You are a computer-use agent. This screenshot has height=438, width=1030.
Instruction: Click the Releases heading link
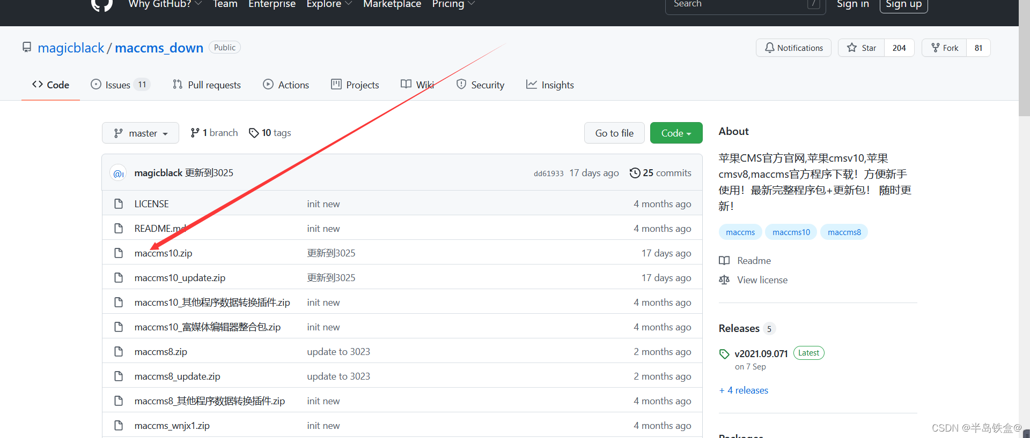(x=739, y=328)
